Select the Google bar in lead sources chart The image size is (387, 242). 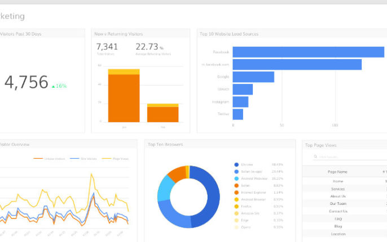pos(253,77)
